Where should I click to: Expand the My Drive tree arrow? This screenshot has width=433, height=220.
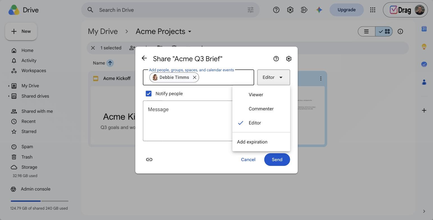[9, 86]
